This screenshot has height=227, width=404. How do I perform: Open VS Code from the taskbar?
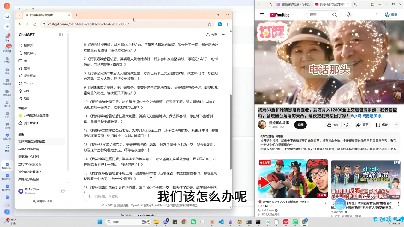pyautogui.click(x=221, y=222)
